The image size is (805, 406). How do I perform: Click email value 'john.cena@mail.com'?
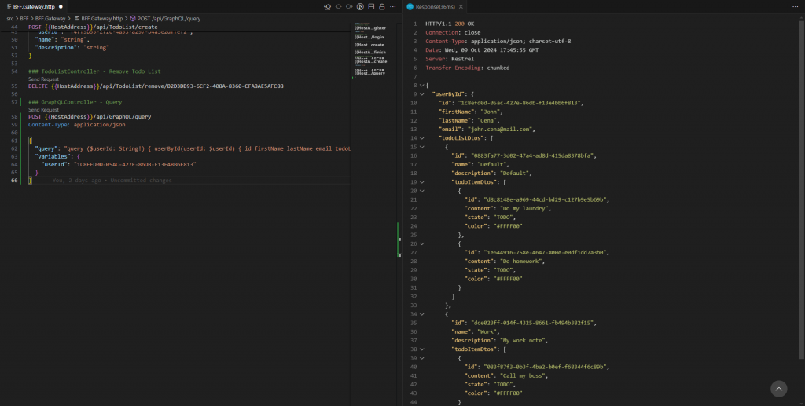(500, 129)
